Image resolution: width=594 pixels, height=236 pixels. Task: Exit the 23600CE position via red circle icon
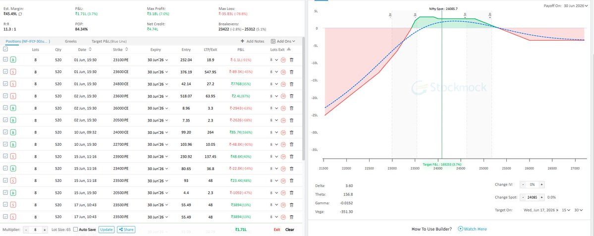[x=283, y=72]
